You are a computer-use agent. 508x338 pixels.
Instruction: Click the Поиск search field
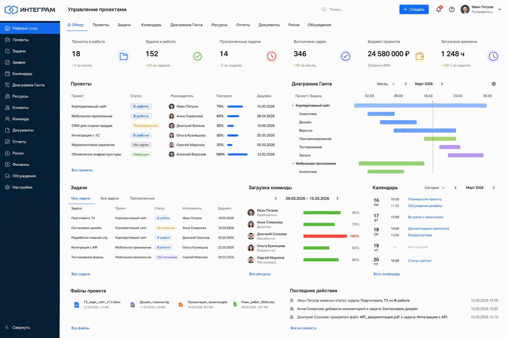[358, 10]
